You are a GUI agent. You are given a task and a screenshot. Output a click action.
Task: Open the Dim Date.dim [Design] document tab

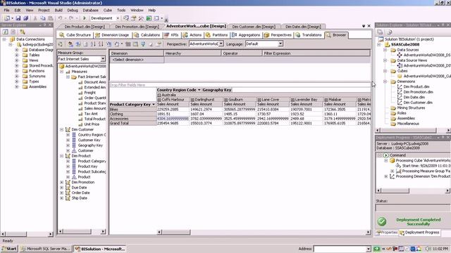point(303,27)
